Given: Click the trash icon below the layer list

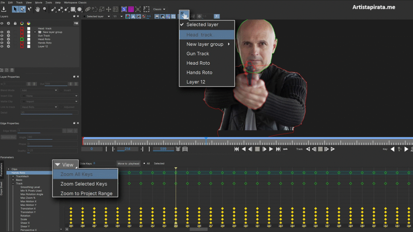Looking at the screenshot, I should pos(12,70).
